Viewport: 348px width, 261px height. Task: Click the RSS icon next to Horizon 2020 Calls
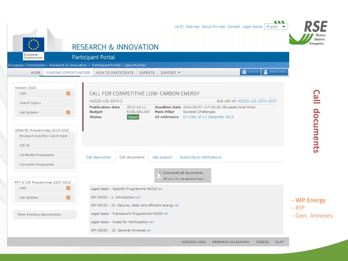click(68, 93)
